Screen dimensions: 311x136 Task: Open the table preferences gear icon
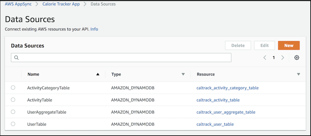pos(297,58)
